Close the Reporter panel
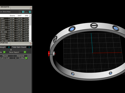The image size is (125, 93). pyautogui.click(x=31, y=43)
